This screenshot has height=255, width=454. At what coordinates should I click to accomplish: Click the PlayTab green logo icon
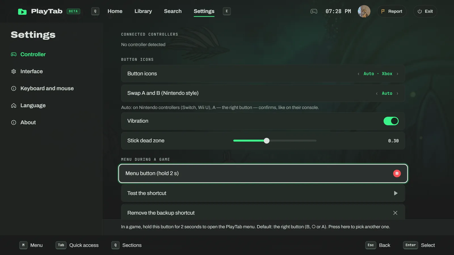coord(22,12)
